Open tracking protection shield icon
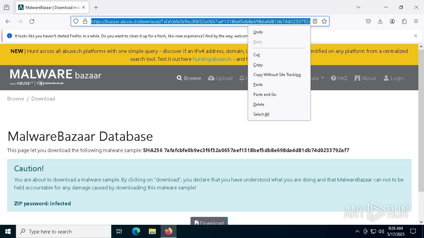Viewport: 424px width, 238px height. (x=76, y=21)
